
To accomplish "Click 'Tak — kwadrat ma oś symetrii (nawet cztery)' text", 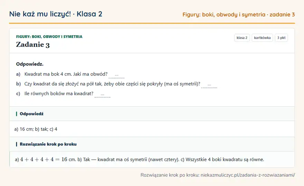I will [x=131, y=159].
